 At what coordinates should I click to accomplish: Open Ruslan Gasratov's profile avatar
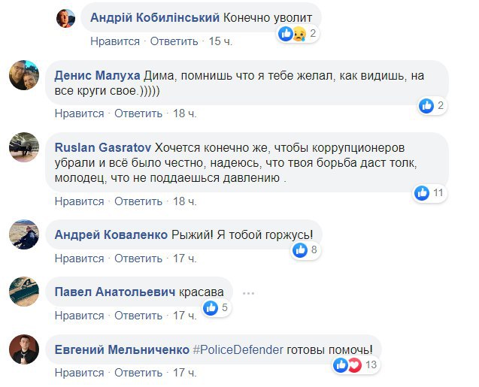[x=23, y=147]
